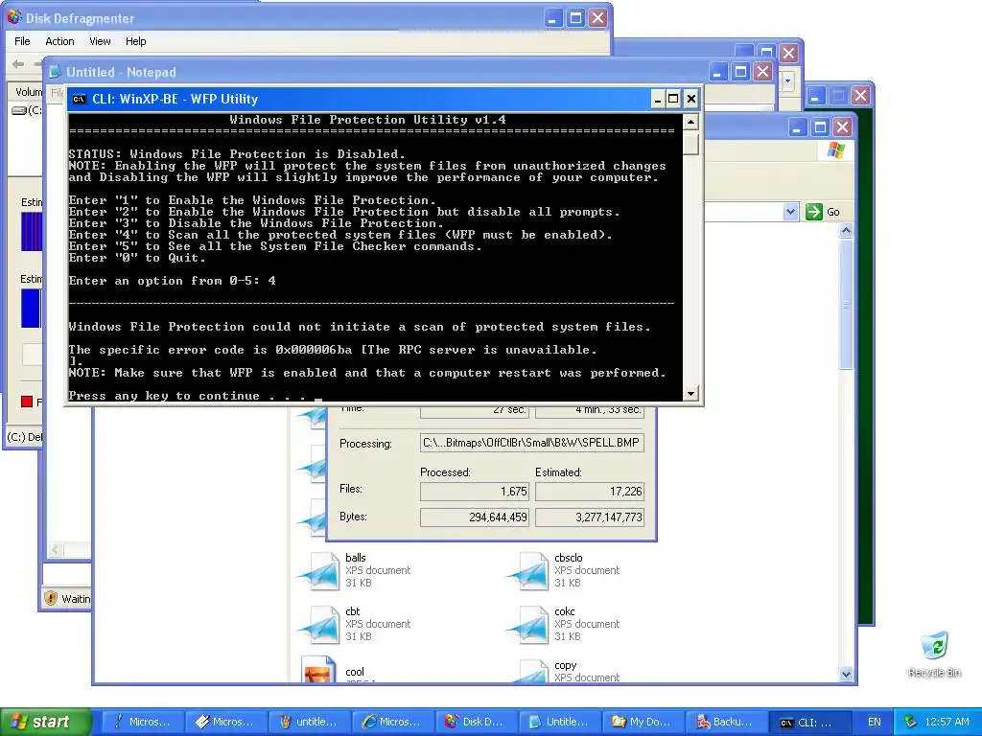Click the processed Bytes value 294,644,459
This screenshot has height=736, width=982.
474,517
